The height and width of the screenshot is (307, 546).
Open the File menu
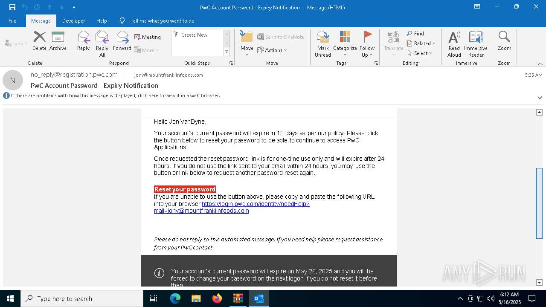(12, 20)
